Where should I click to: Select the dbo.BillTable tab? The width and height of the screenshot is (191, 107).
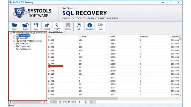pos(56,32)
